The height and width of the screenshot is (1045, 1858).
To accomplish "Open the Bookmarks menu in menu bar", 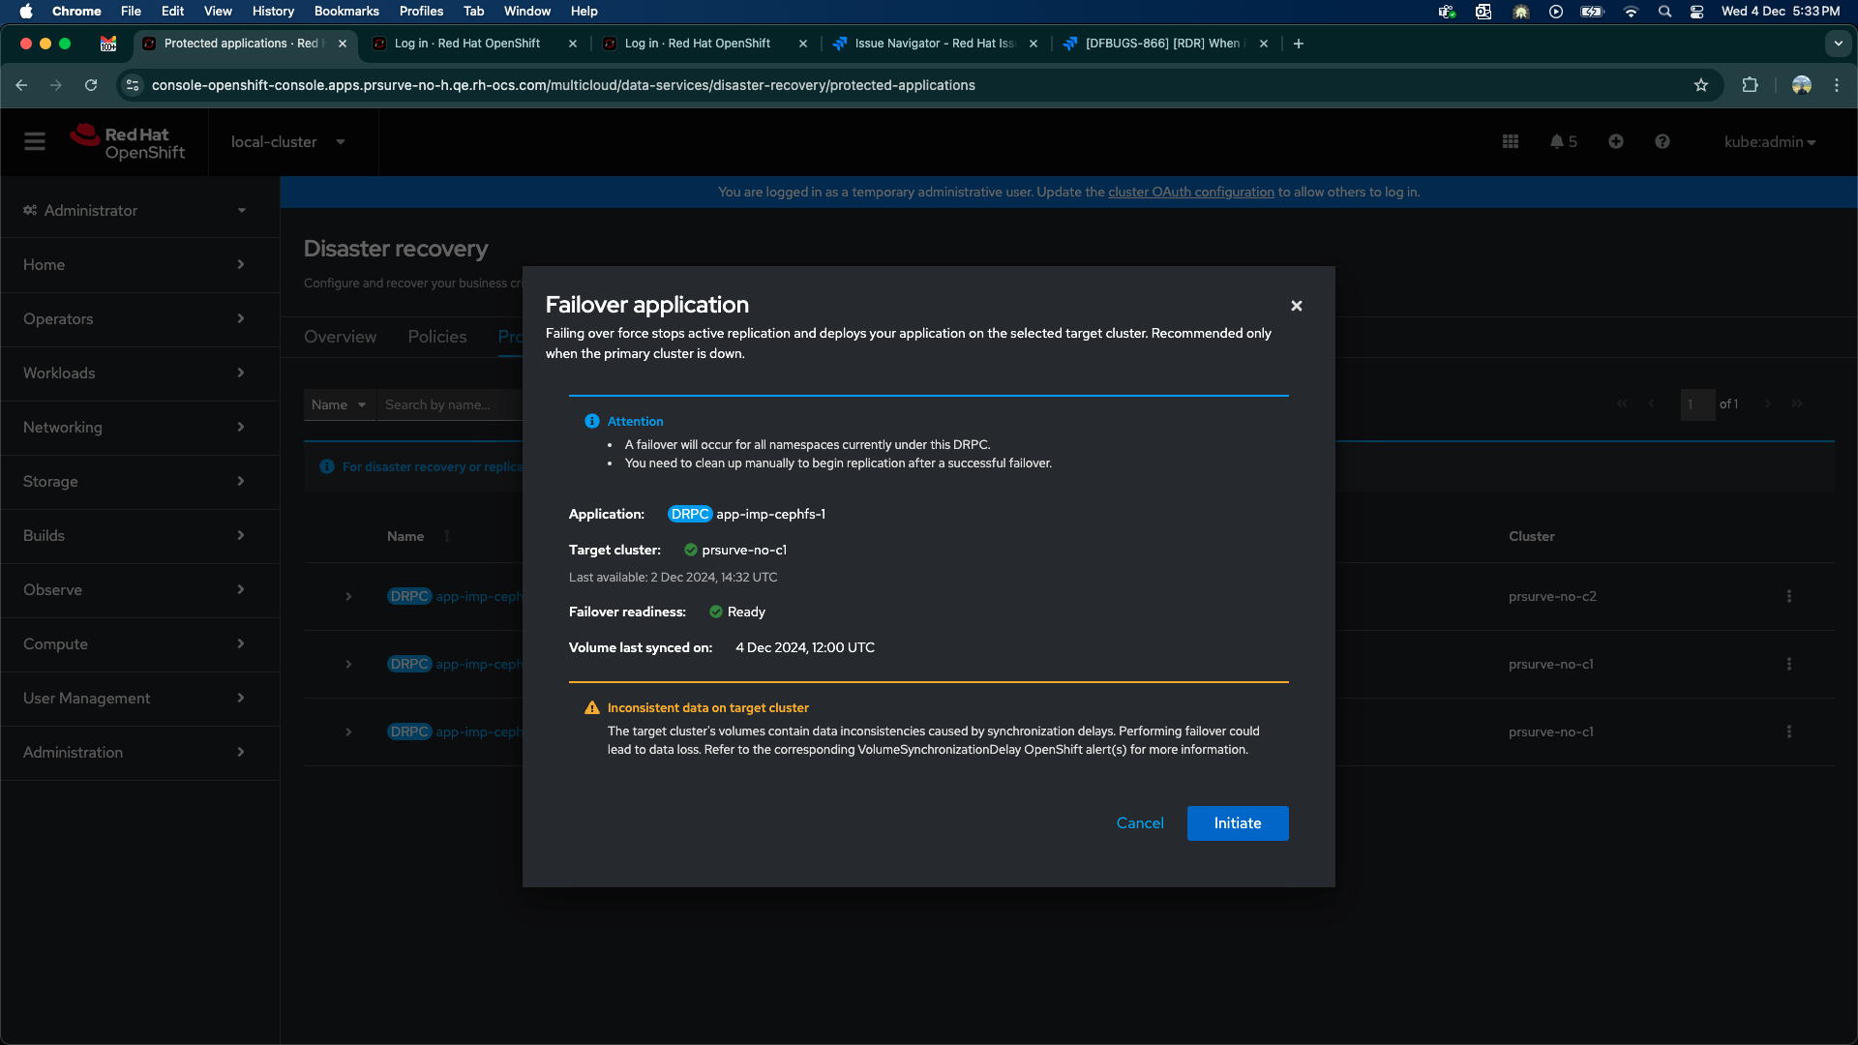I will (346, 12).
